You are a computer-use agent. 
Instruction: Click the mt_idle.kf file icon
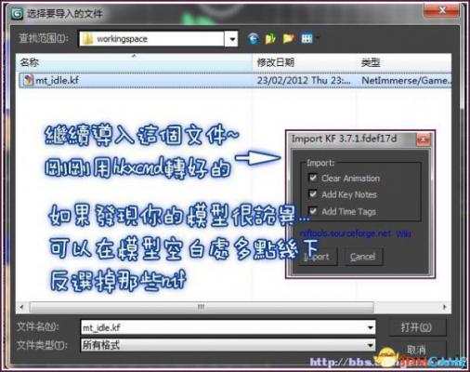28,80
